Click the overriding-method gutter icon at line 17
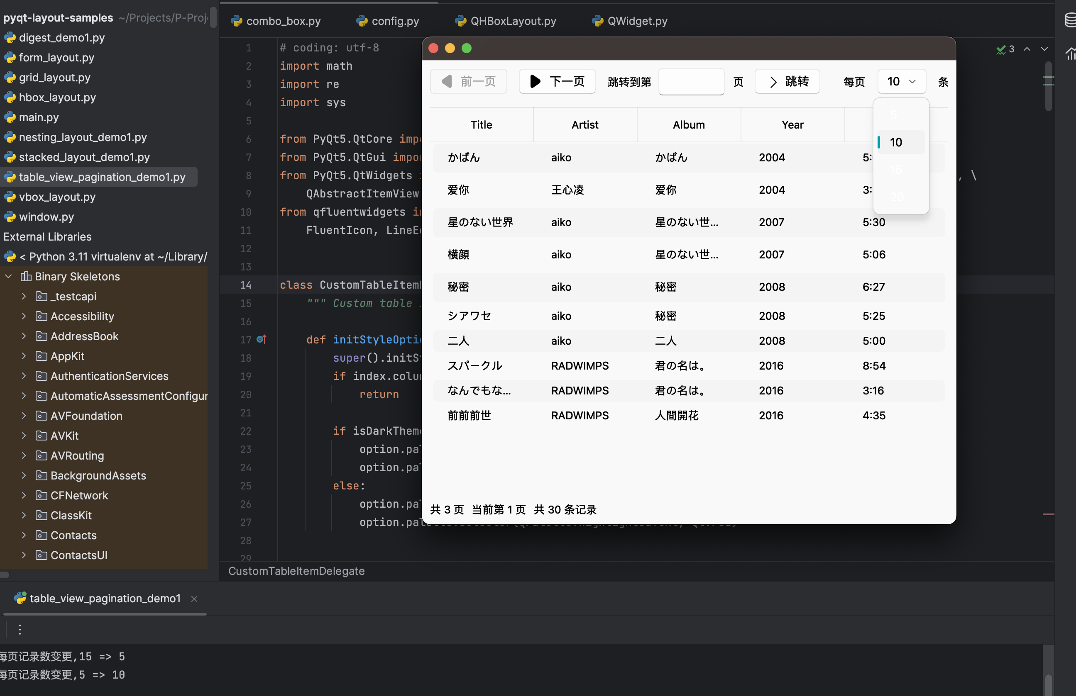Viewport: 1076px width, 696px height. [261, 340]
